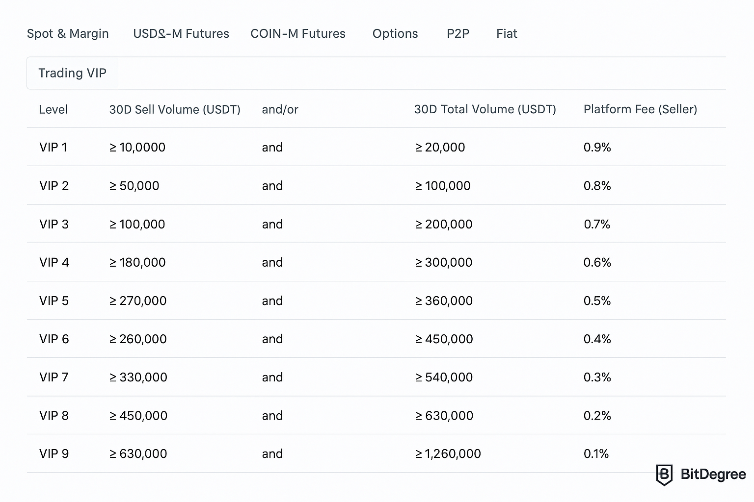Select the VIP 9 row label
Viewport: 754px width, 502px height.
pyautogui.click(x=54, y=453)
